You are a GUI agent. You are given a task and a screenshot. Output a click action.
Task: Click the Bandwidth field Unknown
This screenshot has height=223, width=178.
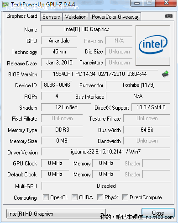pyautogui.click(x=147, y=141)
